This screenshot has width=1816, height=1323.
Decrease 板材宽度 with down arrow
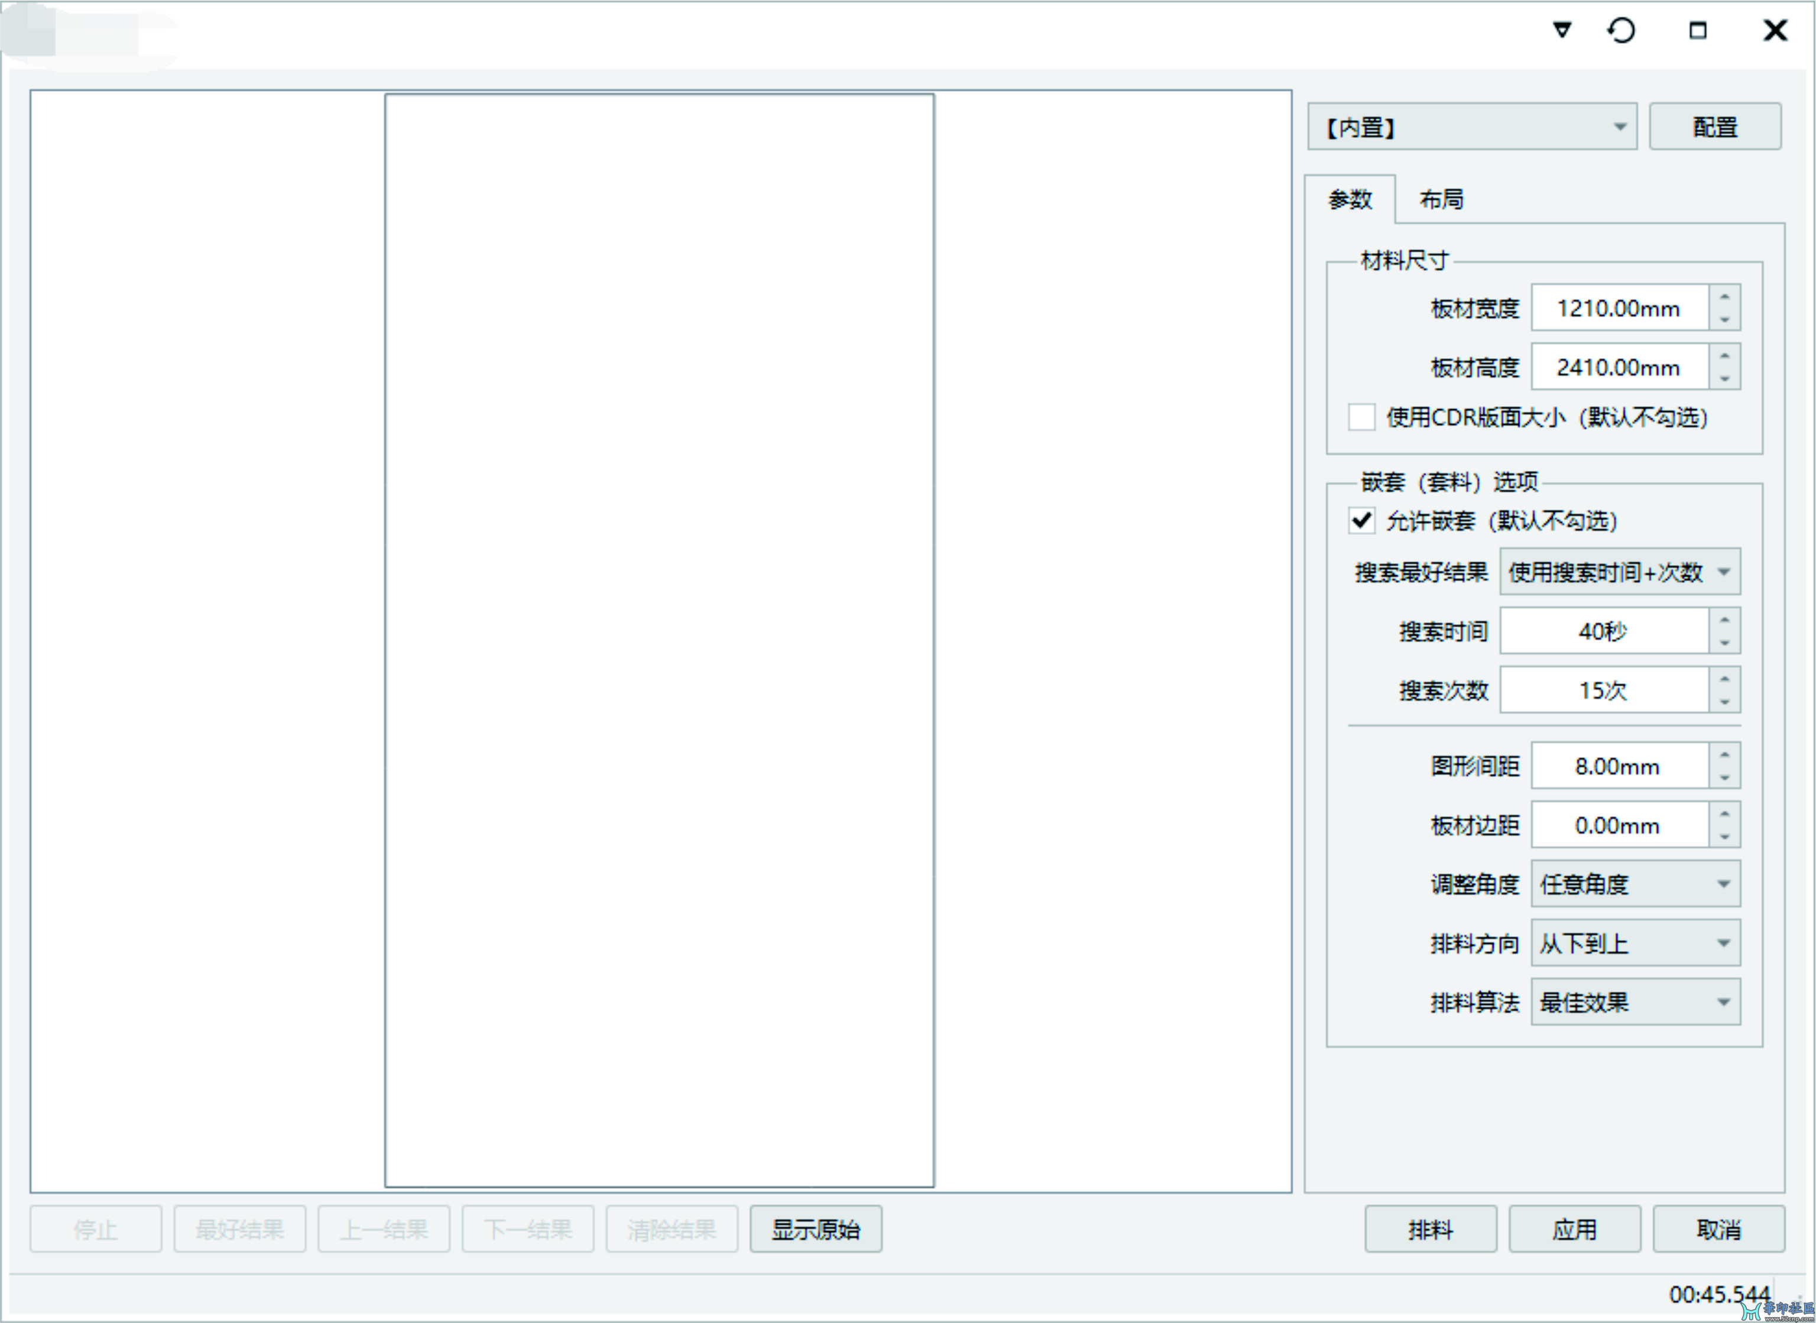coord(1725,319)
